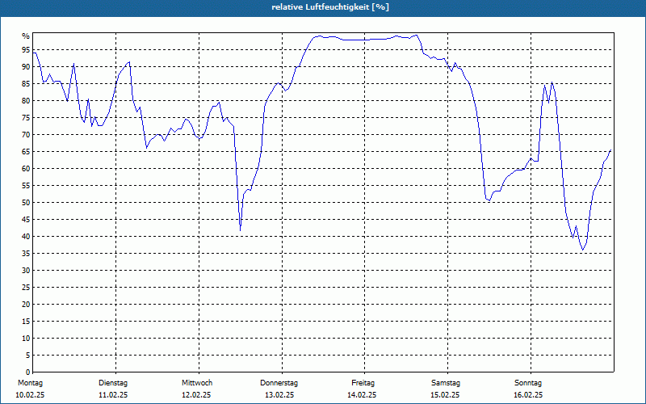The image size is (646, 404).
Task: Click the 'Sonntag' day label
Action: [528, 383]
